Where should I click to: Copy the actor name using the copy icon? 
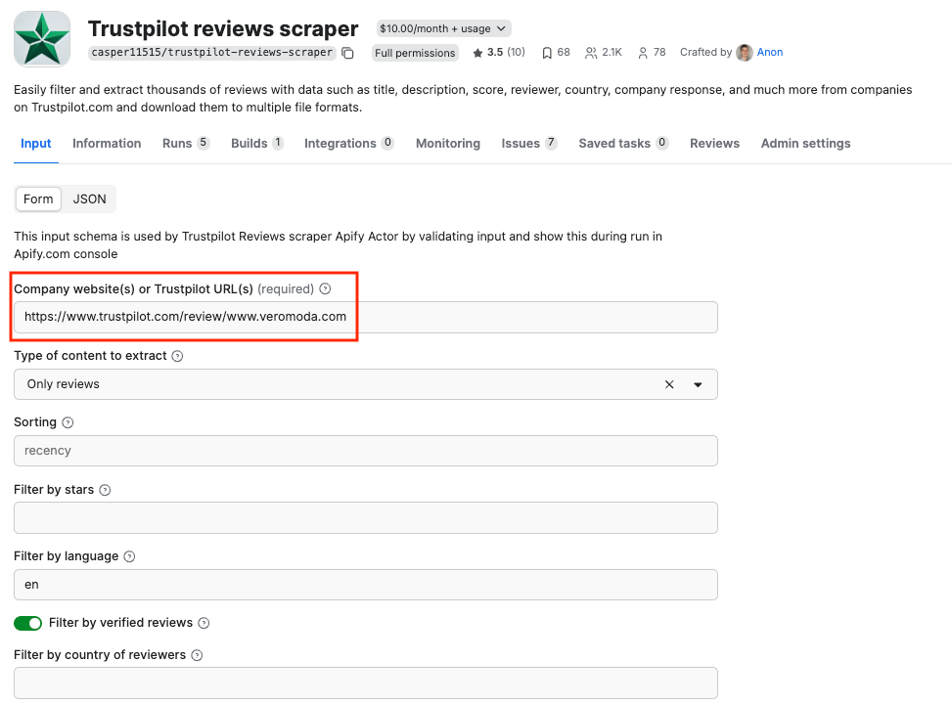(347, 52)
